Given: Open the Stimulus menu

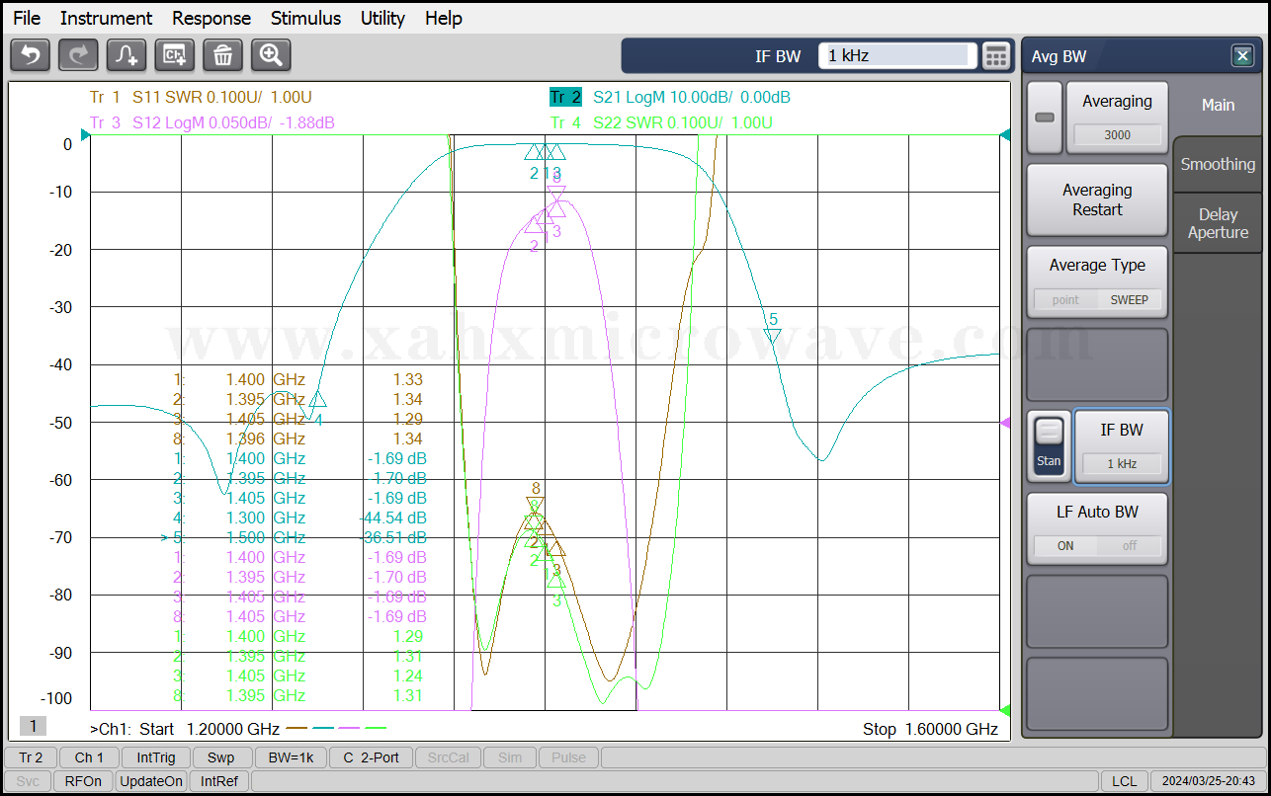Looking at the screenshot, I should (x=305, y=18).
